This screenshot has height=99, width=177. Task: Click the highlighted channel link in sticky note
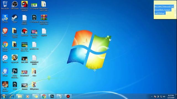(x=164, y=10)
